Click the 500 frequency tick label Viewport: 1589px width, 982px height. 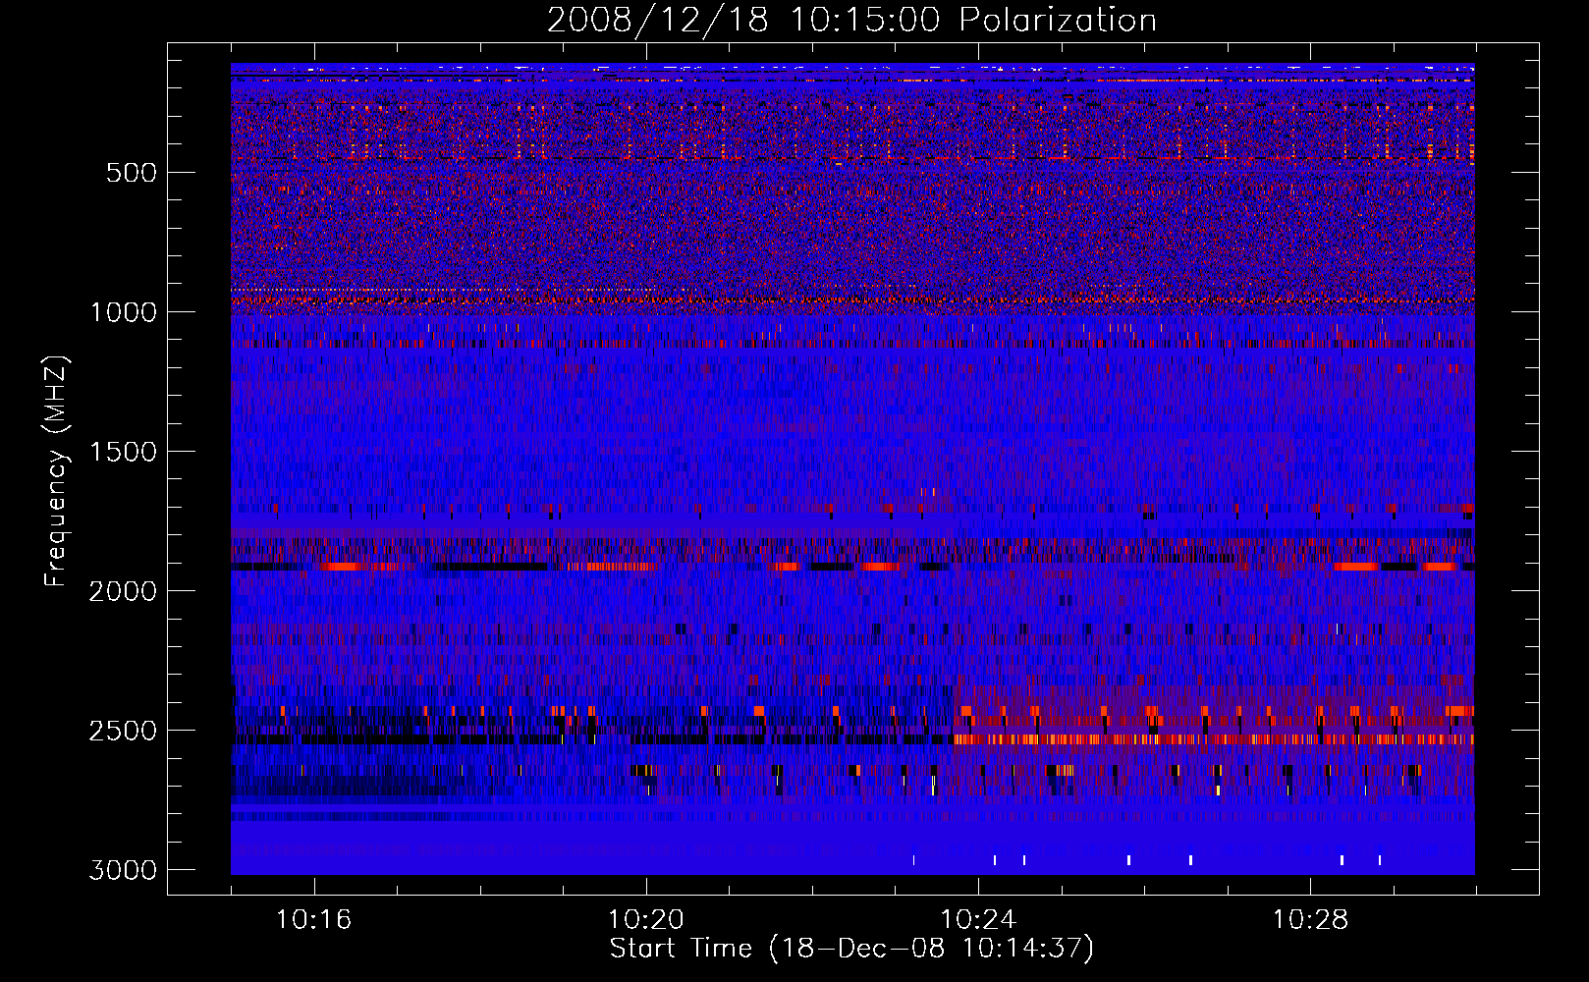click(131, 173)
